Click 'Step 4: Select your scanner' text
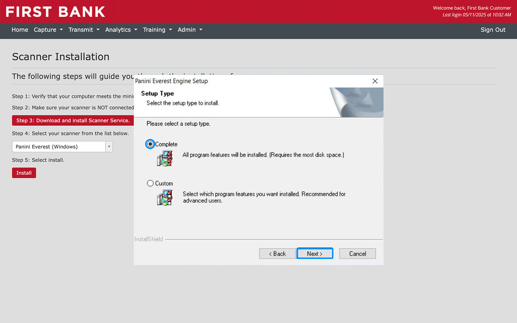The image size is (517, 323). 70,133
